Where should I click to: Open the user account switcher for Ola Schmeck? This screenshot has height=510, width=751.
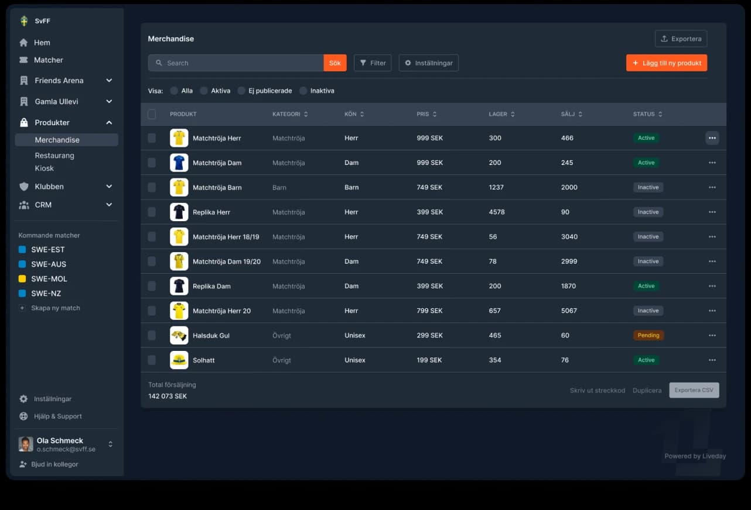pos(110,444)
